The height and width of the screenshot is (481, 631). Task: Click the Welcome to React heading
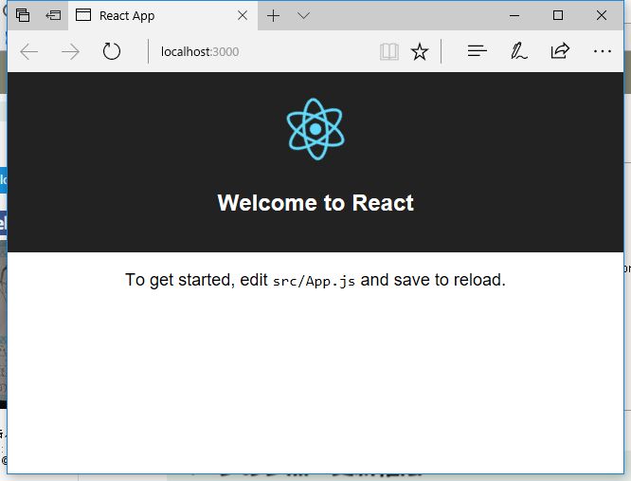pyautogui.click(x=315, y=203)
